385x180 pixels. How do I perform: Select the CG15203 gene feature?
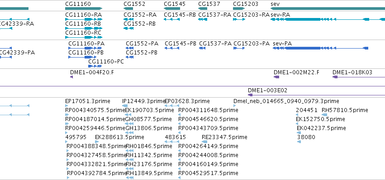(239, 9)
